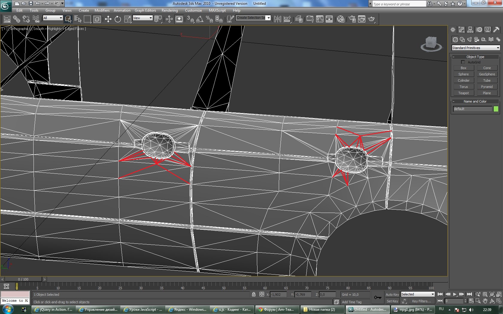Enable the AutoGrid checkbox
This screenshot has width=503, height=314.
pos(463,62)
